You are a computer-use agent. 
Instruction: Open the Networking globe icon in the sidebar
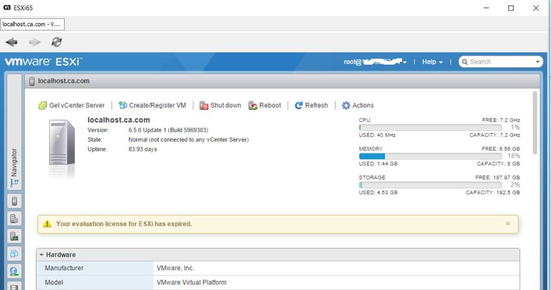[x=14, y=271]
